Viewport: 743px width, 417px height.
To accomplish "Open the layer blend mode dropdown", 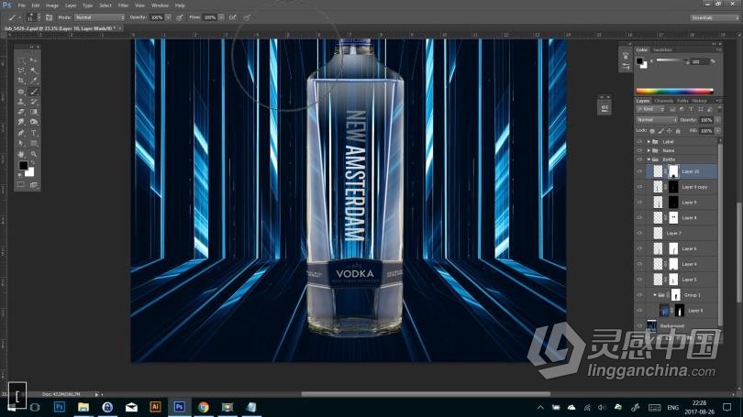I will click(x=657, y=120).
